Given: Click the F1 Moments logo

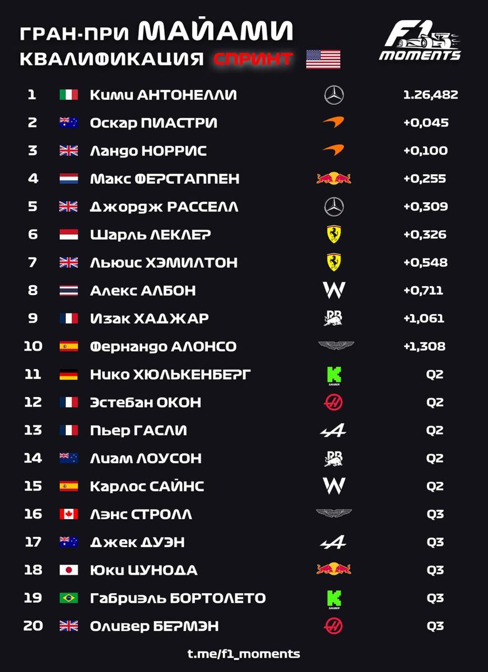Looking at the screenshot, I should [x=420, y=40].
